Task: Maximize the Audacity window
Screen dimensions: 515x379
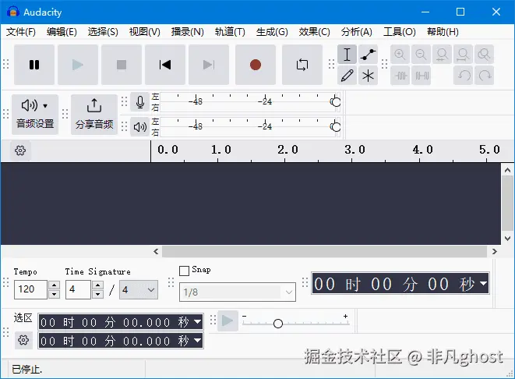Action: [460, 12]
